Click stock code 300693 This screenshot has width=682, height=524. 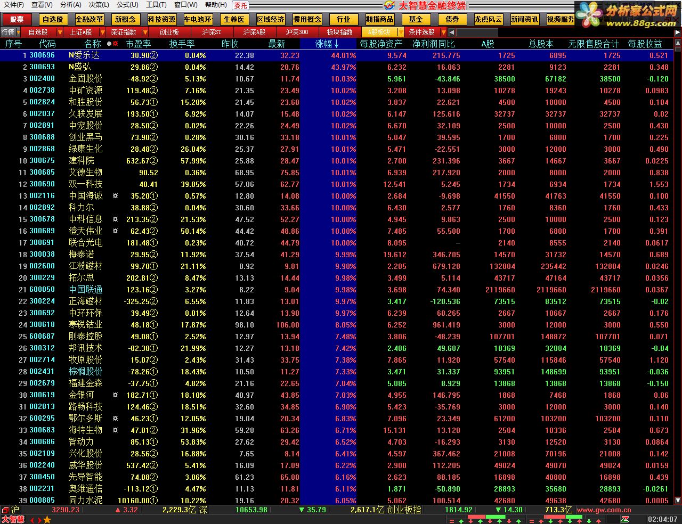[x=42, y=67]
